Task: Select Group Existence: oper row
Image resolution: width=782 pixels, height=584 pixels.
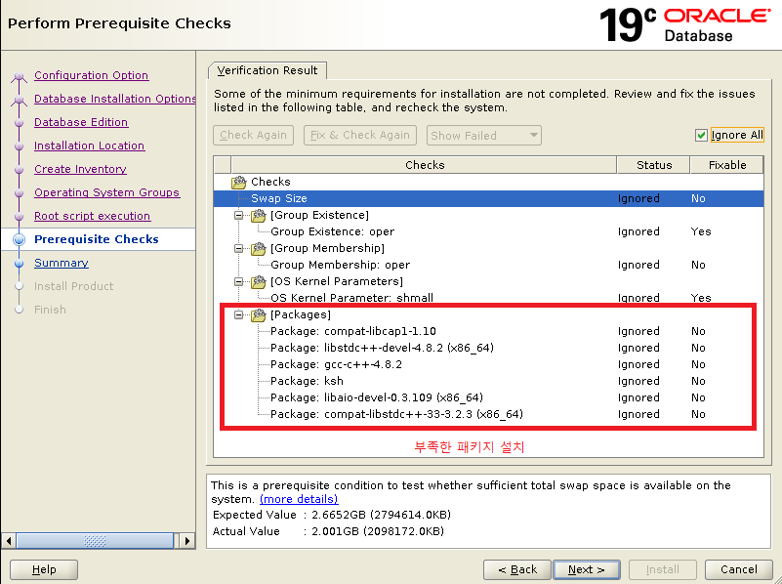Action: 489,231
